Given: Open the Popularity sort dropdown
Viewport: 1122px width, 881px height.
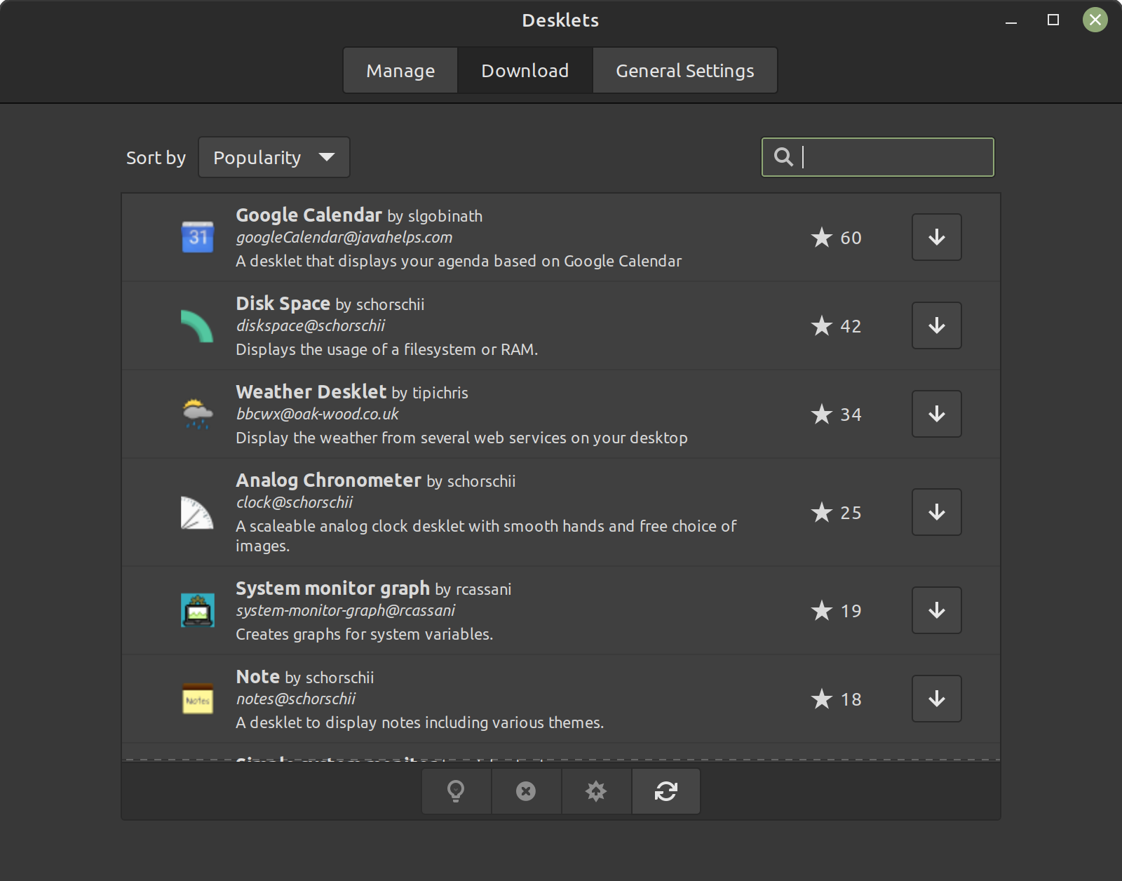Looking at the screenshot, I should [273, 157].
